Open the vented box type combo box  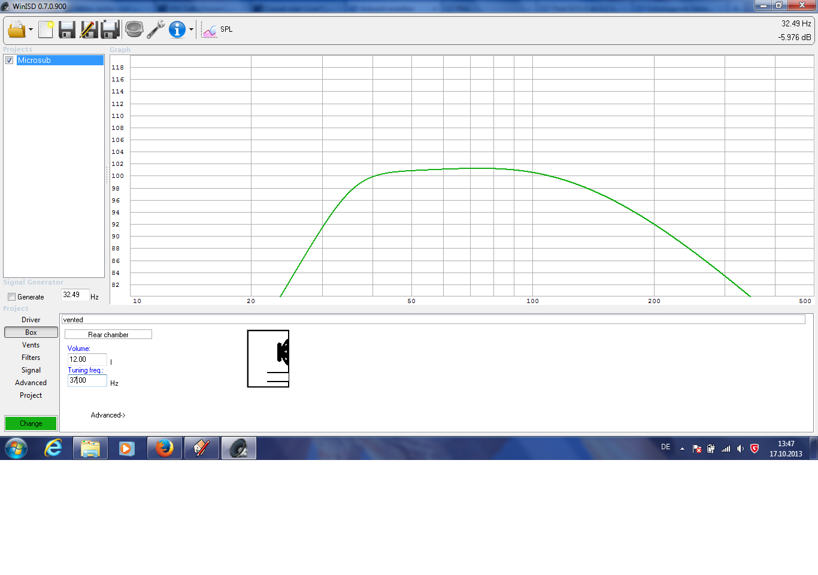click(434, 320)
